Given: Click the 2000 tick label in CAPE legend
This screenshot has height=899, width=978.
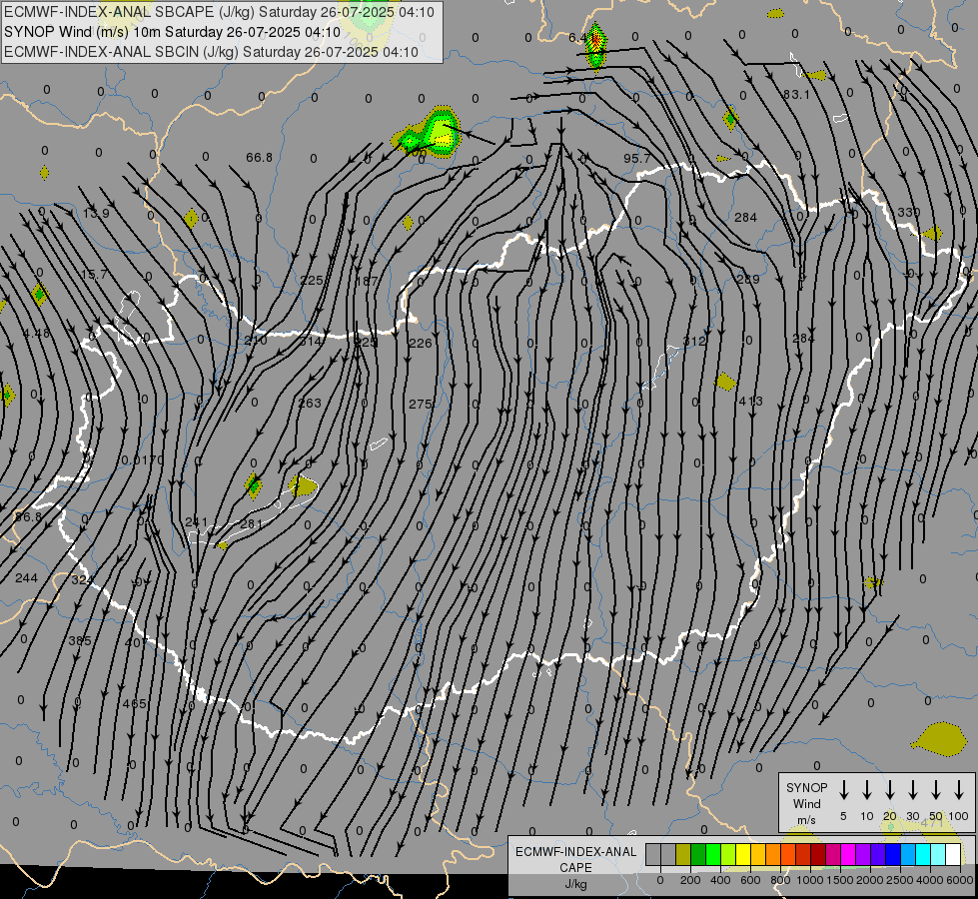Looking at the screenshot, I should click(870, 880).
